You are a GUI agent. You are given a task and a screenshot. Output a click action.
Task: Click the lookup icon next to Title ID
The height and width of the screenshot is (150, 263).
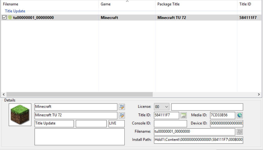tap(183, 115)
